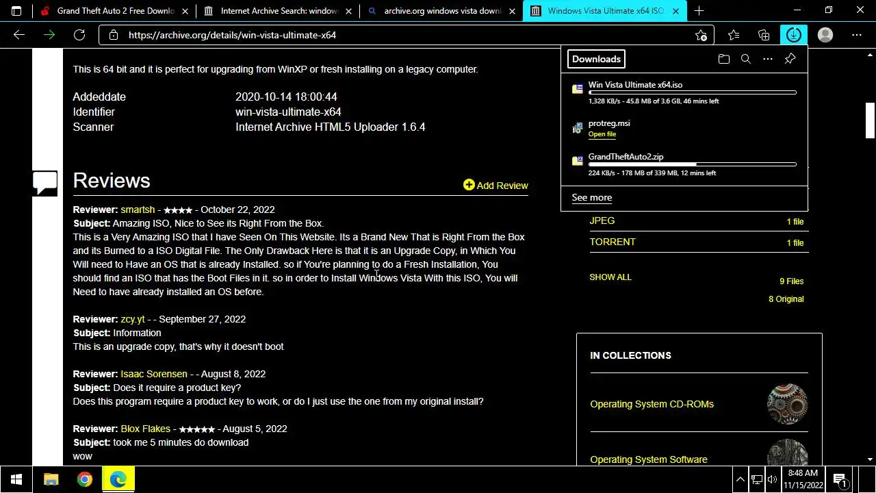Refresh the current page
876x493 pixels.
79,35
